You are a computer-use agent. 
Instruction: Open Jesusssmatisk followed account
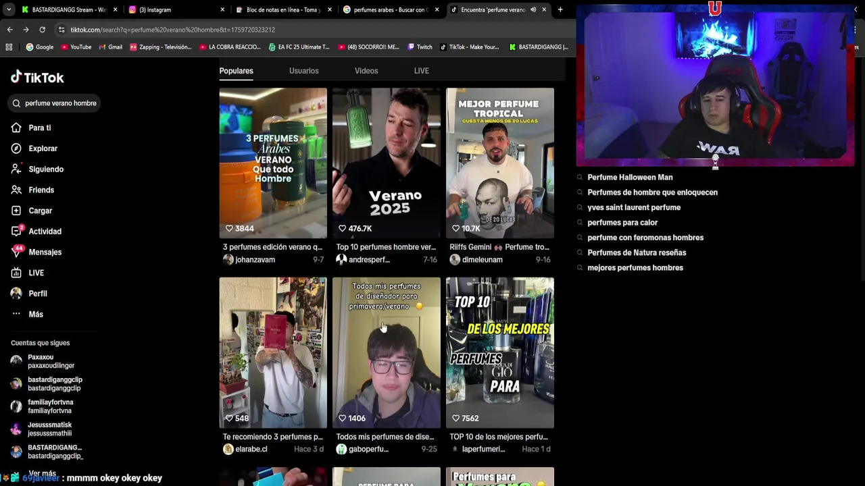pyautogui.click(x=41, y=429)
